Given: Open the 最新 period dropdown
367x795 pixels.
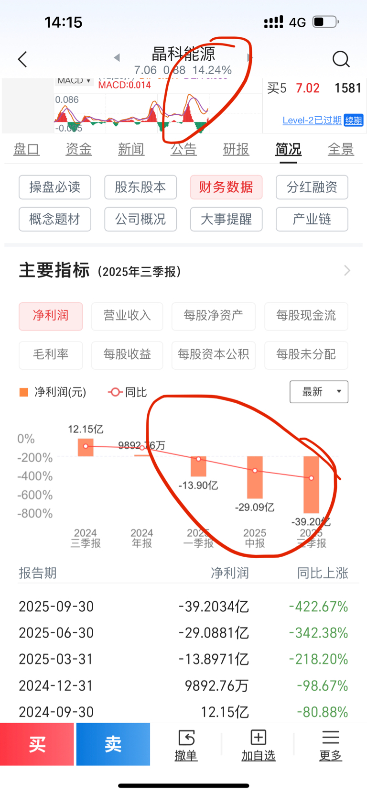Looking at the screenshot, I should pyautogui.click(x=319, y=392).
